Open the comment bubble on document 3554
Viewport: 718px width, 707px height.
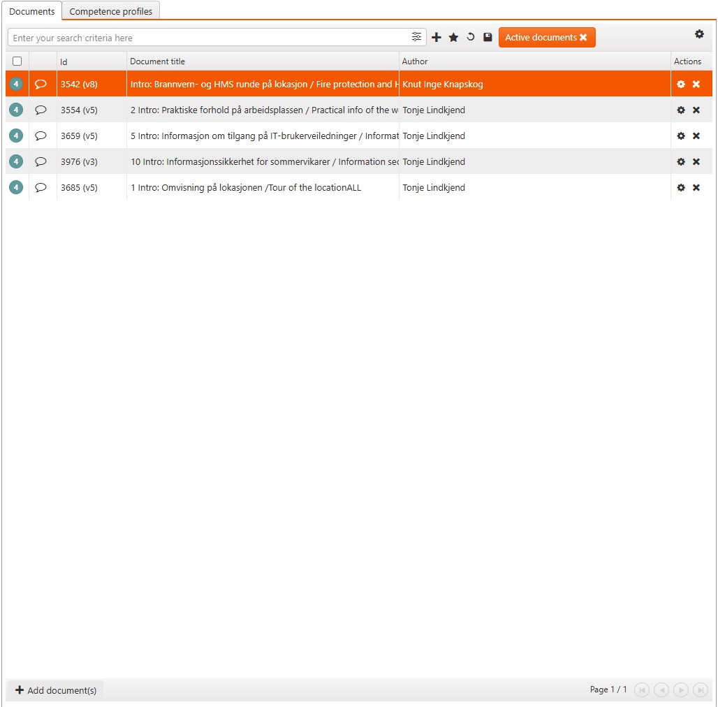pos(41,110)
